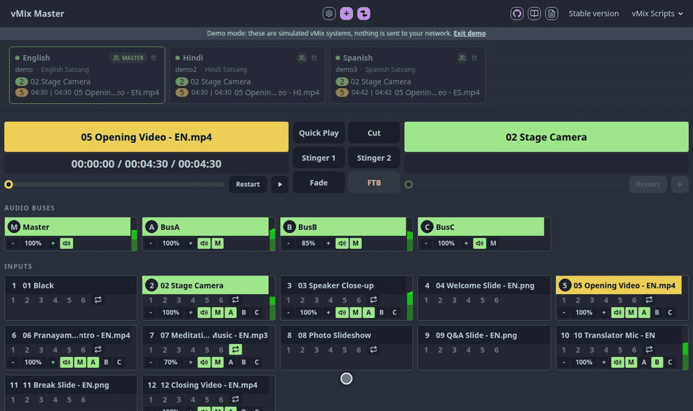Toggle speaker icon on 03 Speaker Close-up
693x411 pixels.
pyautogui.click(x=341, y=312)
